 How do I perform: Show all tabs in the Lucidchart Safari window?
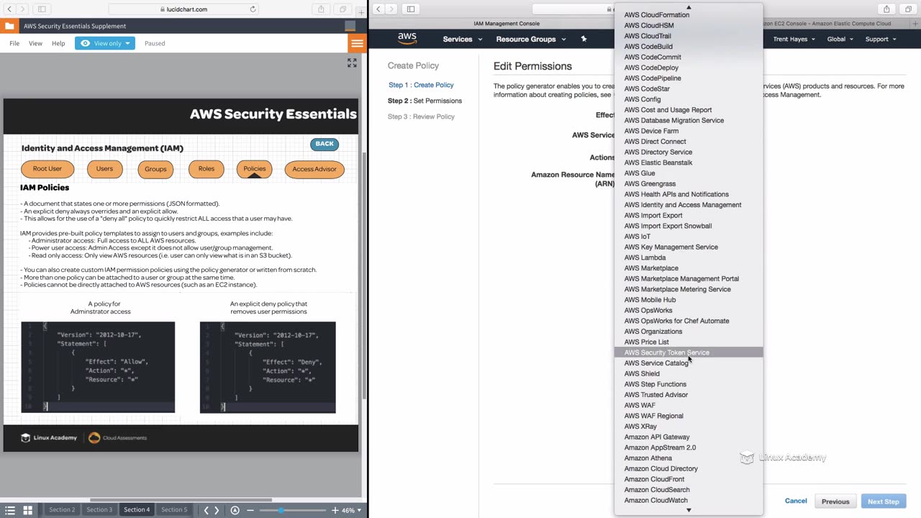click(x=342, y=9)
